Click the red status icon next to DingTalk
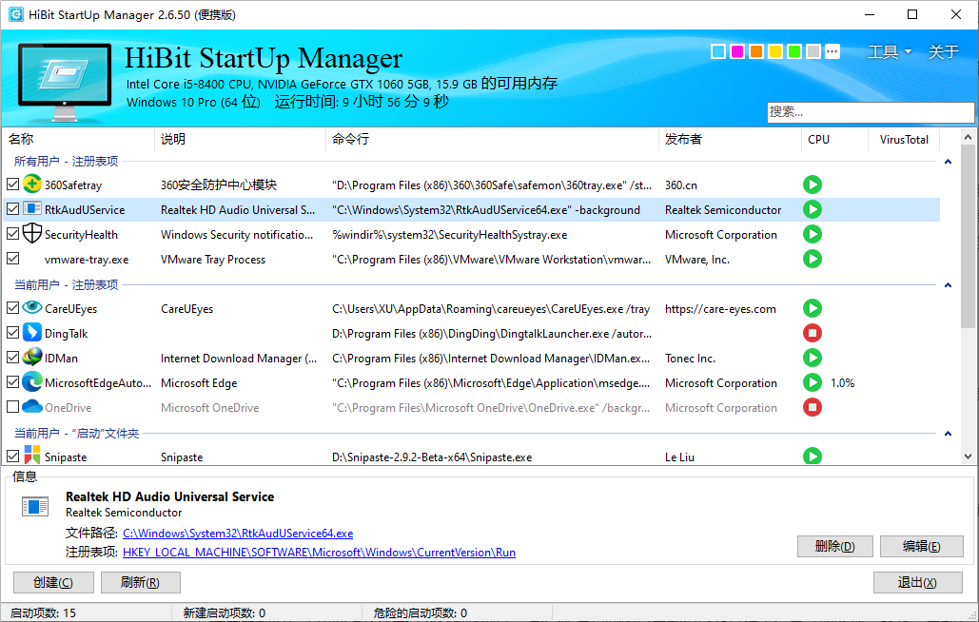This screenshot has width=979, height=622. coord(812,333)
